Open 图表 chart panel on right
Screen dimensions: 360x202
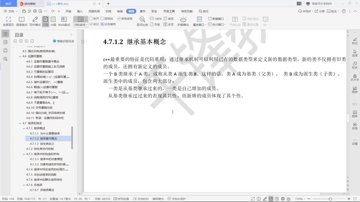(355, 89)
